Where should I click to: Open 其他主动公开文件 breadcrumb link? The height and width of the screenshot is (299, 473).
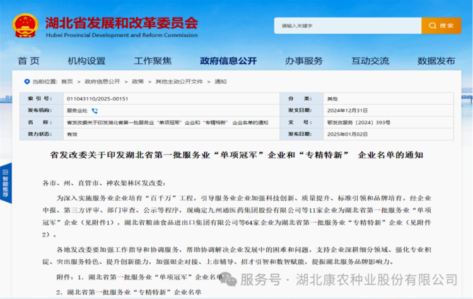pyautogui.click(x=179, y=81)
